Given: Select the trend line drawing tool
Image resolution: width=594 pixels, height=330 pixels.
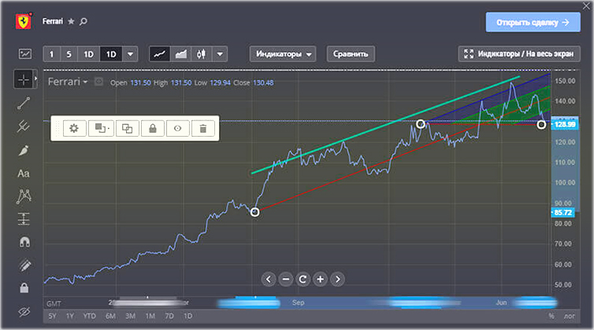Looking at the screenshot, I should point(24,102).
